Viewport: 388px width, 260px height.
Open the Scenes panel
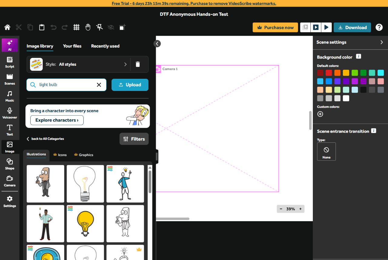coord(10,79)
